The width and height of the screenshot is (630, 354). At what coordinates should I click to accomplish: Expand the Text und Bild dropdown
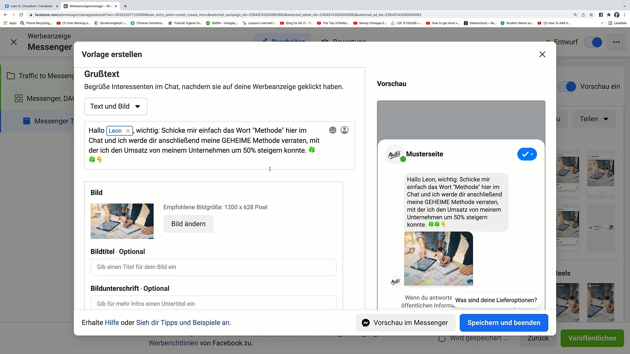115,106
